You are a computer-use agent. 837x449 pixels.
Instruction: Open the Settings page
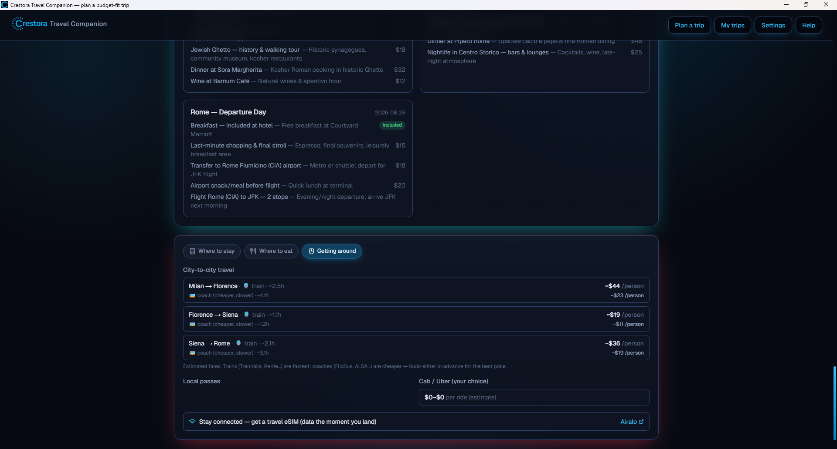tap(773, 25)
